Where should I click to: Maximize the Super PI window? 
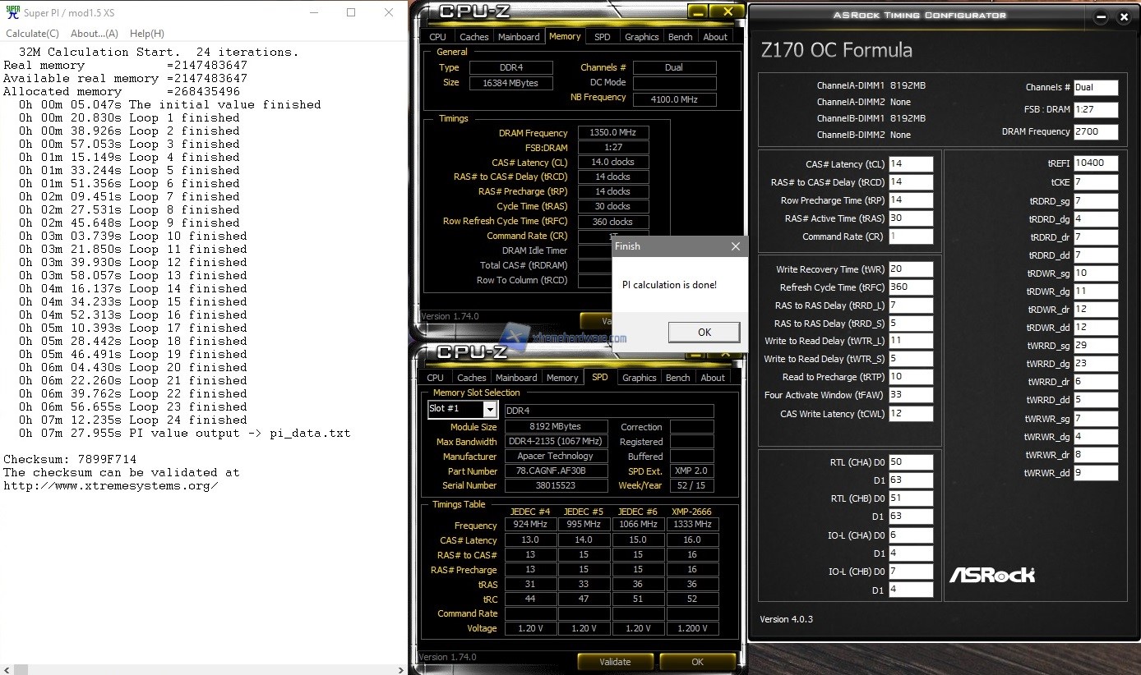coord(351,12)
